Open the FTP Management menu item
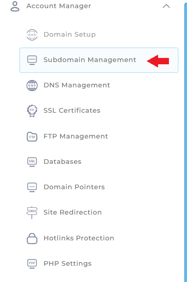 pyautogui.click(x=76, y=136)
